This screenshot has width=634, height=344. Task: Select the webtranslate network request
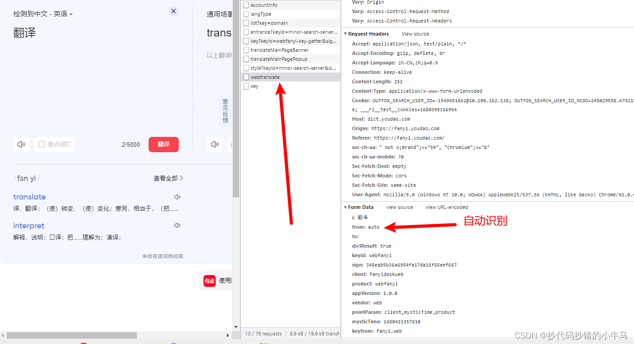(x=291, y=77)
